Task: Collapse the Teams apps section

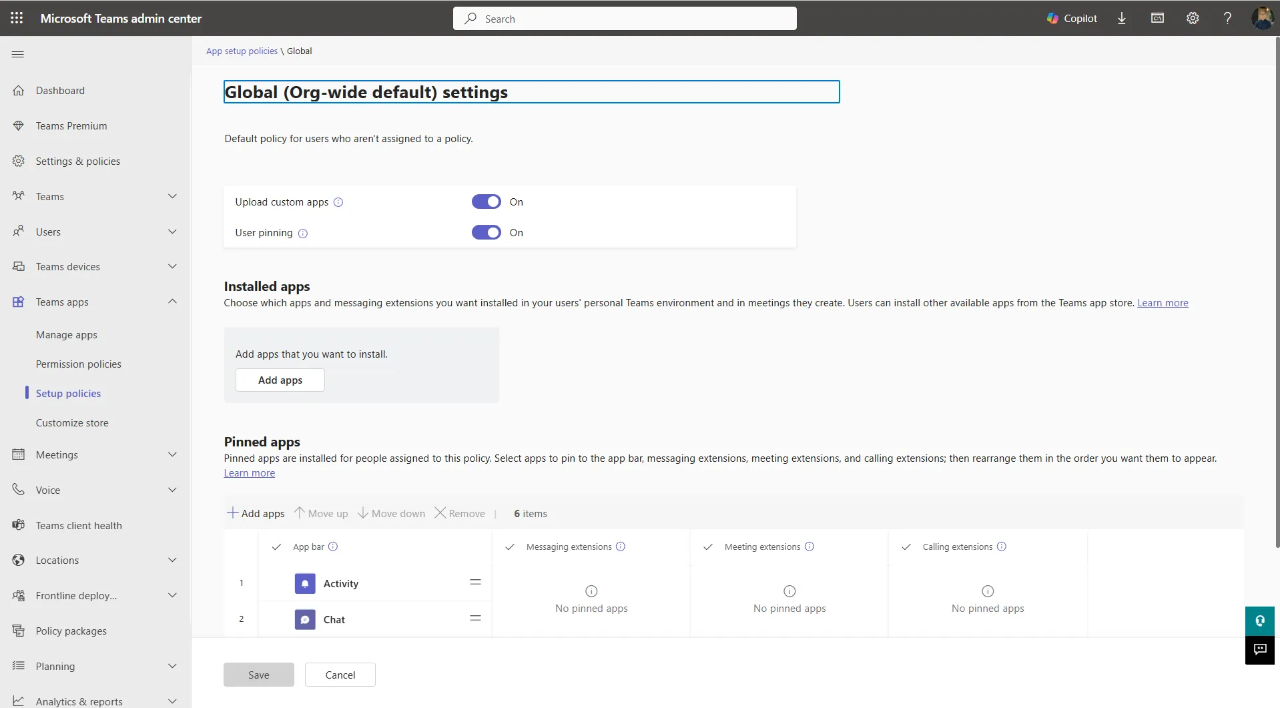Action: pos(172,302)
